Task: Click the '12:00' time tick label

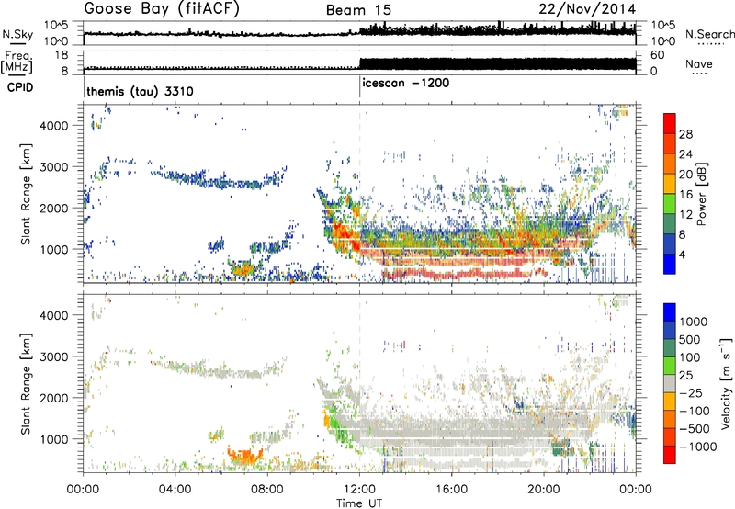Action: click(359, 490)
